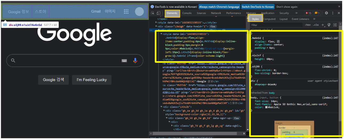Collapse the div class LX3sZb node
The image size is (344, 139).
(x=161, y=107)
